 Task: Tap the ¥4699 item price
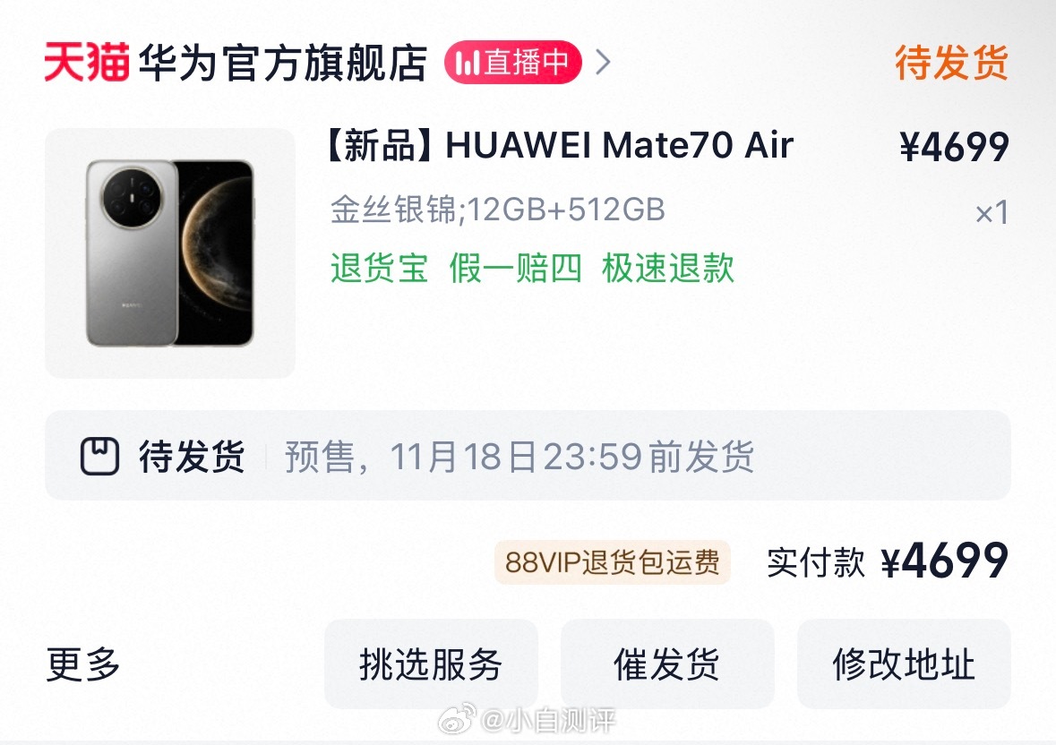(954, 146)
